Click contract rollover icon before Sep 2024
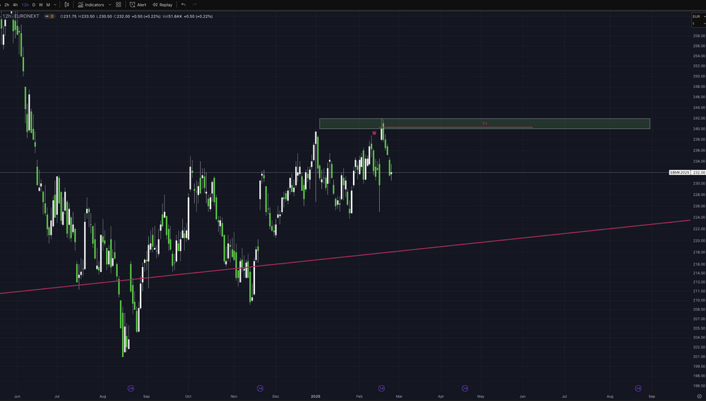This screenshot has height=401, width=706. click(x=131, y=388)
